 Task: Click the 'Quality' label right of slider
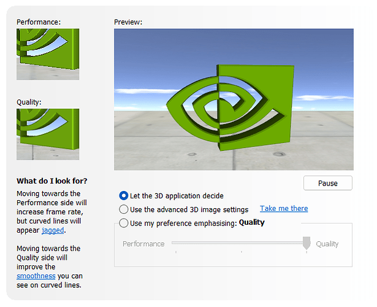coord(327,244)
